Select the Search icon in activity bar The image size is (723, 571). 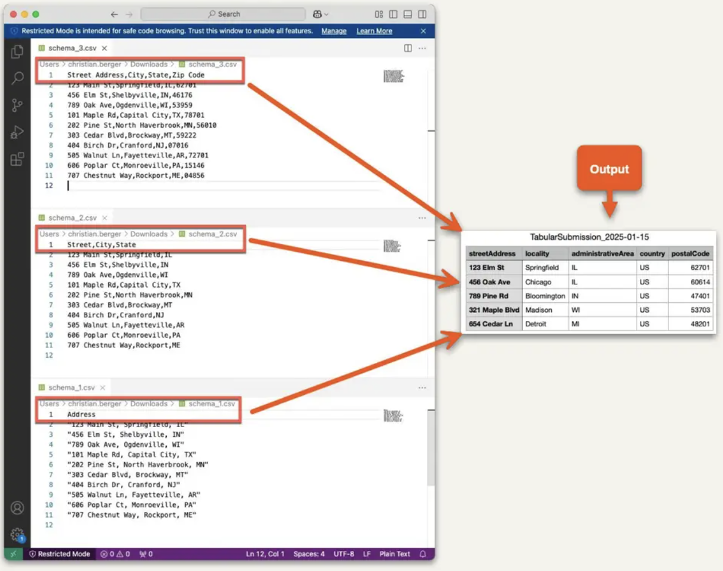17,79
